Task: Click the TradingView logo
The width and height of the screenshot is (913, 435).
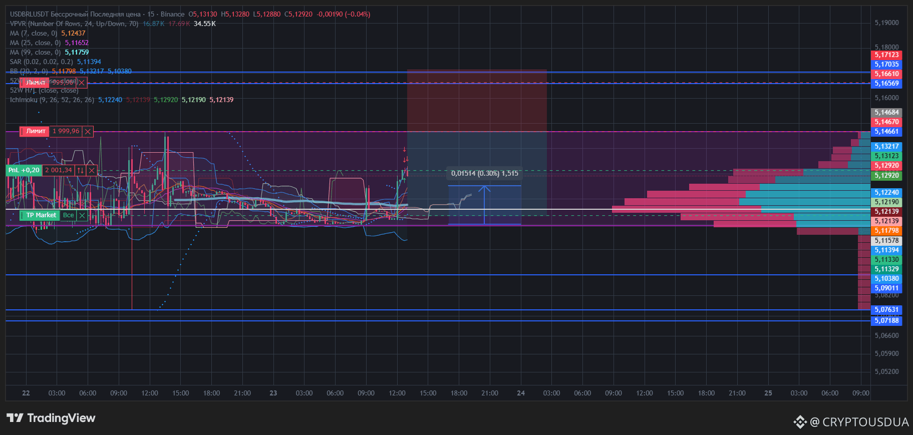Action: [x=51, y=418]
